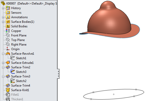
Task: Click the panel collapse arrows handle
Action: pos(58,74)
